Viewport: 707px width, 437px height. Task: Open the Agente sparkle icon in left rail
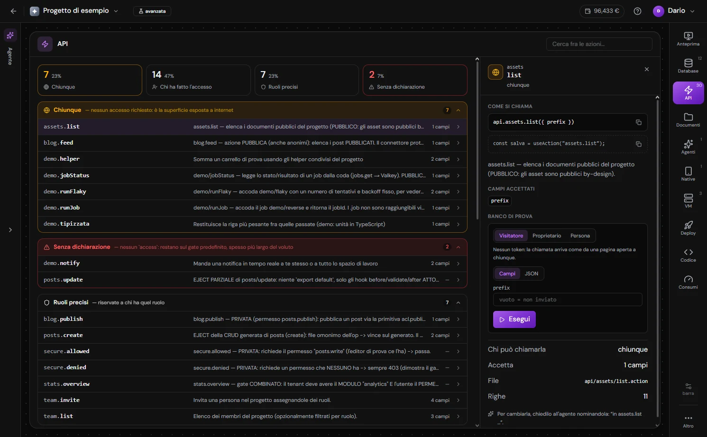(x=10, y=36)
